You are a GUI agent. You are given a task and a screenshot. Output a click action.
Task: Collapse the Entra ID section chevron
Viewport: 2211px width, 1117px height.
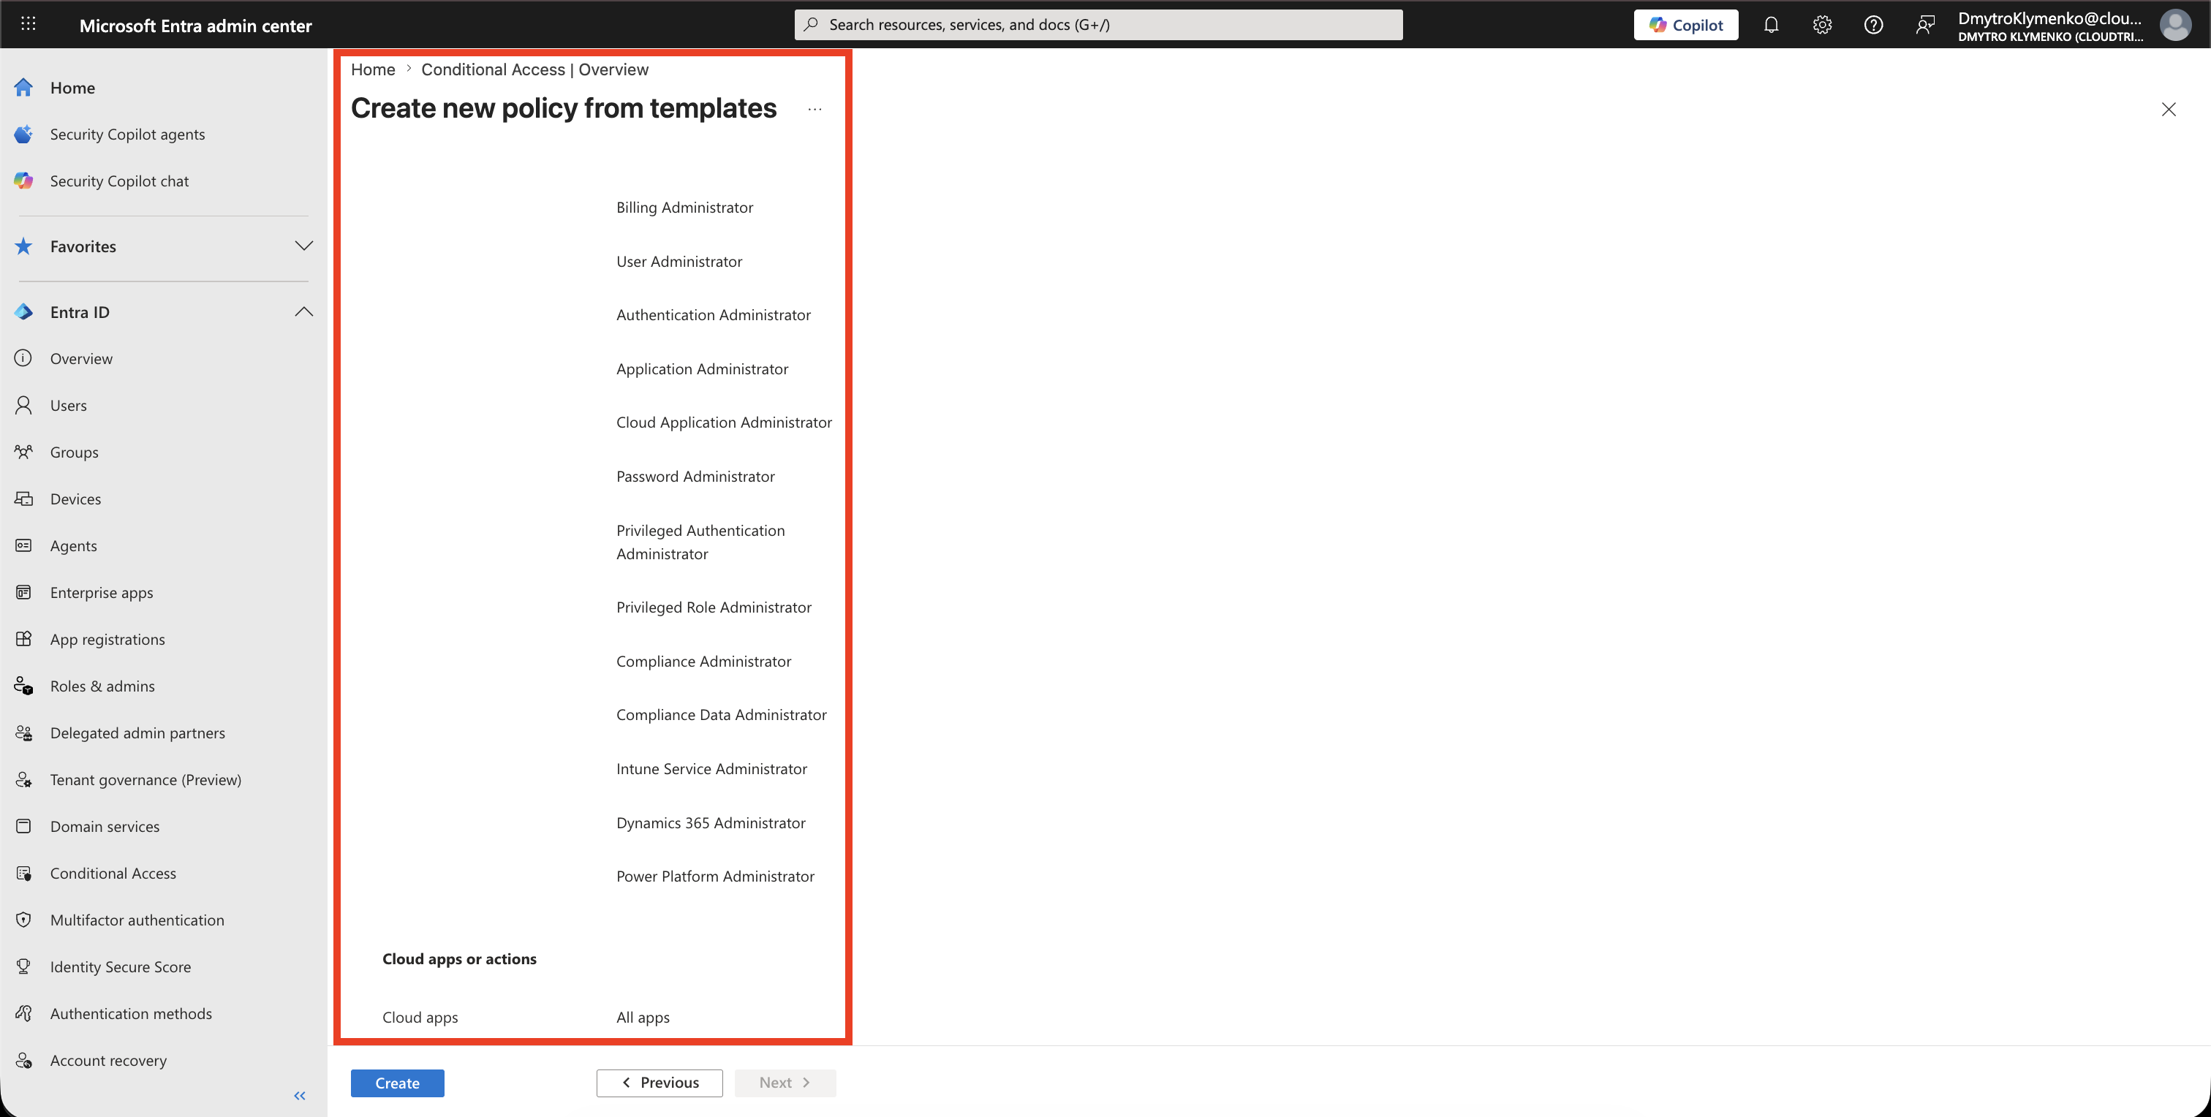303,311
